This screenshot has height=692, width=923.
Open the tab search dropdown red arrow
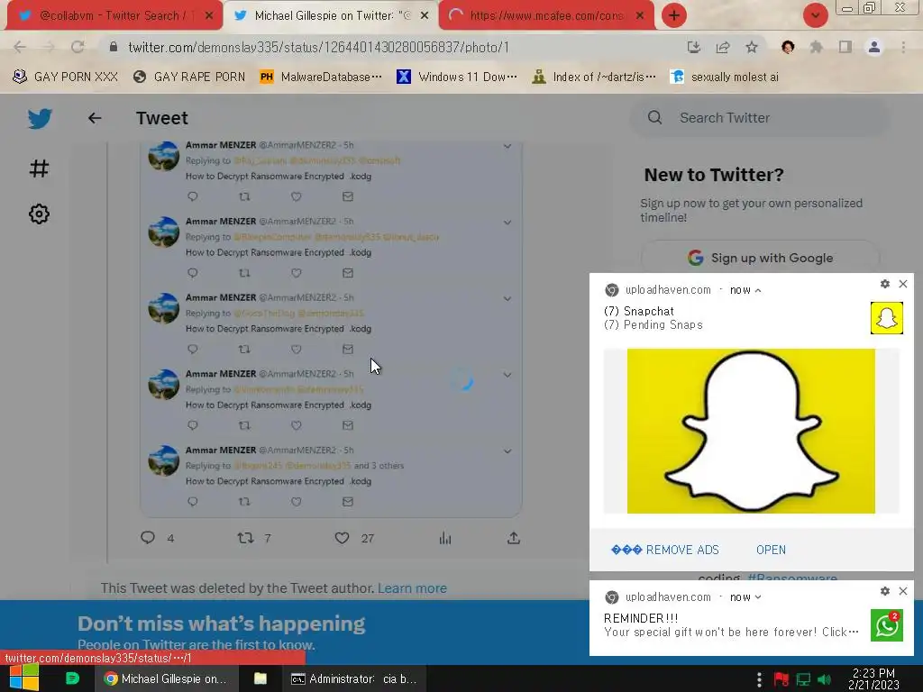point(815,15)
